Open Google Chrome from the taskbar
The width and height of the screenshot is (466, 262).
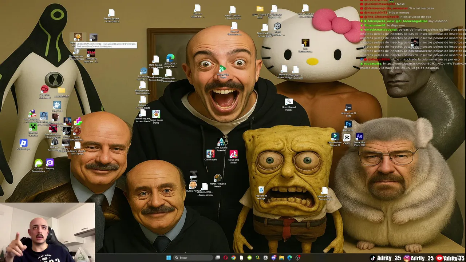coord(233,258)
